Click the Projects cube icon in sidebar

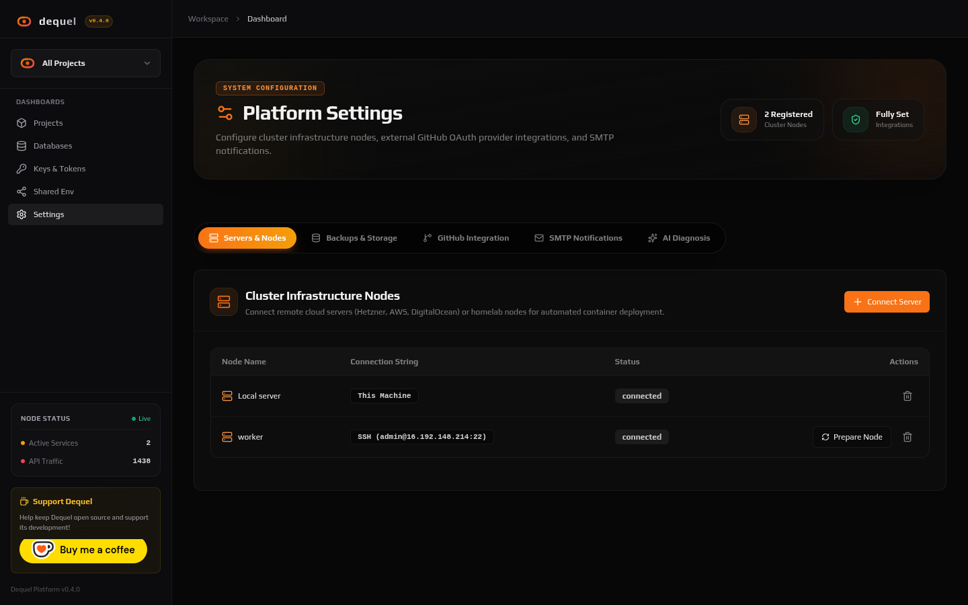click(x=22, y=123)
